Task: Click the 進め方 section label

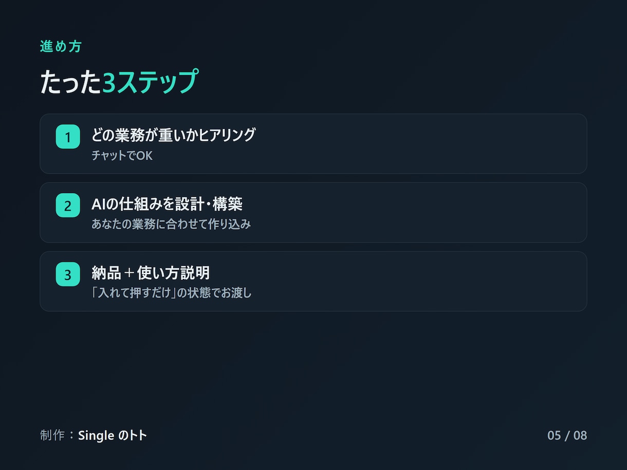Action: click(61, 46)
